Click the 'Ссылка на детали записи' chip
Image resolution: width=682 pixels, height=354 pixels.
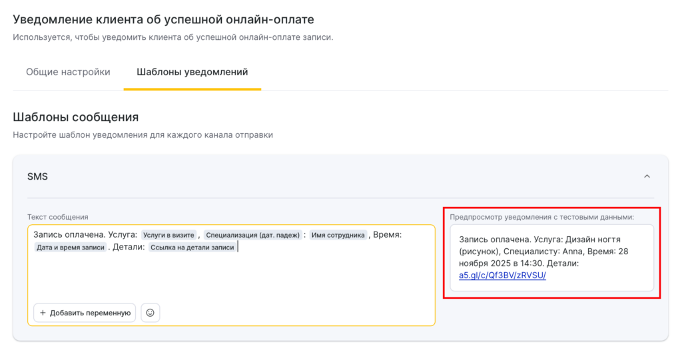(192, 248)
